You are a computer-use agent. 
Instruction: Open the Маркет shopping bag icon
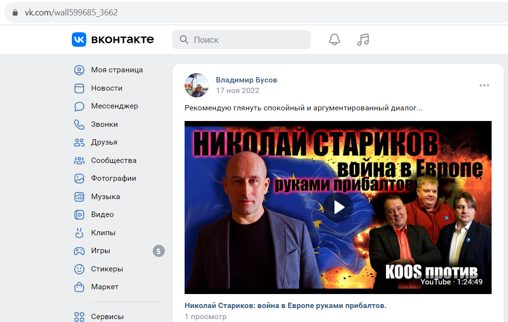click(79, 287)
